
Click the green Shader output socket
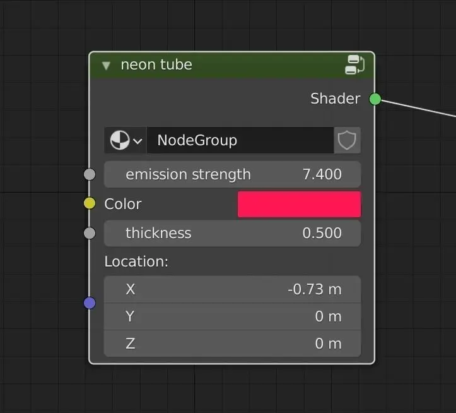(x=375, y=99)
